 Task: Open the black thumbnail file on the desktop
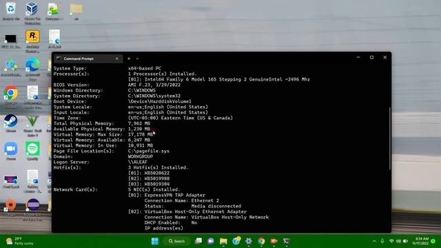(x=11, y=41)
